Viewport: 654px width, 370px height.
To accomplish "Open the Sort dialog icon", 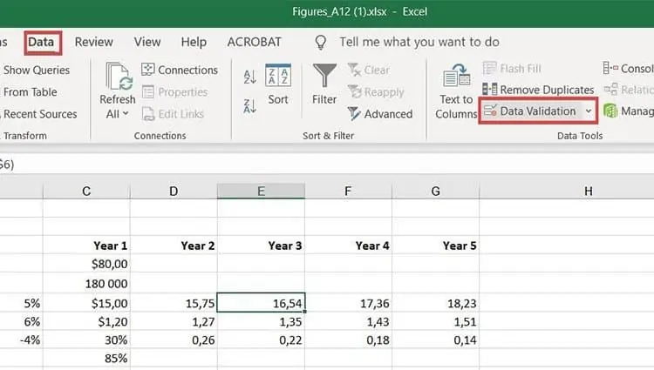I will [278, 76].
